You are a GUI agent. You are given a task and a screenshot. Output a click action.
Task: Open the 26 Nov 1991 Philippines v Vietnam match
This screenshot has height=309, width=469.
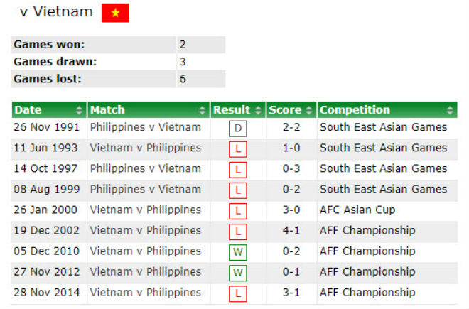(x=145, y=128)
